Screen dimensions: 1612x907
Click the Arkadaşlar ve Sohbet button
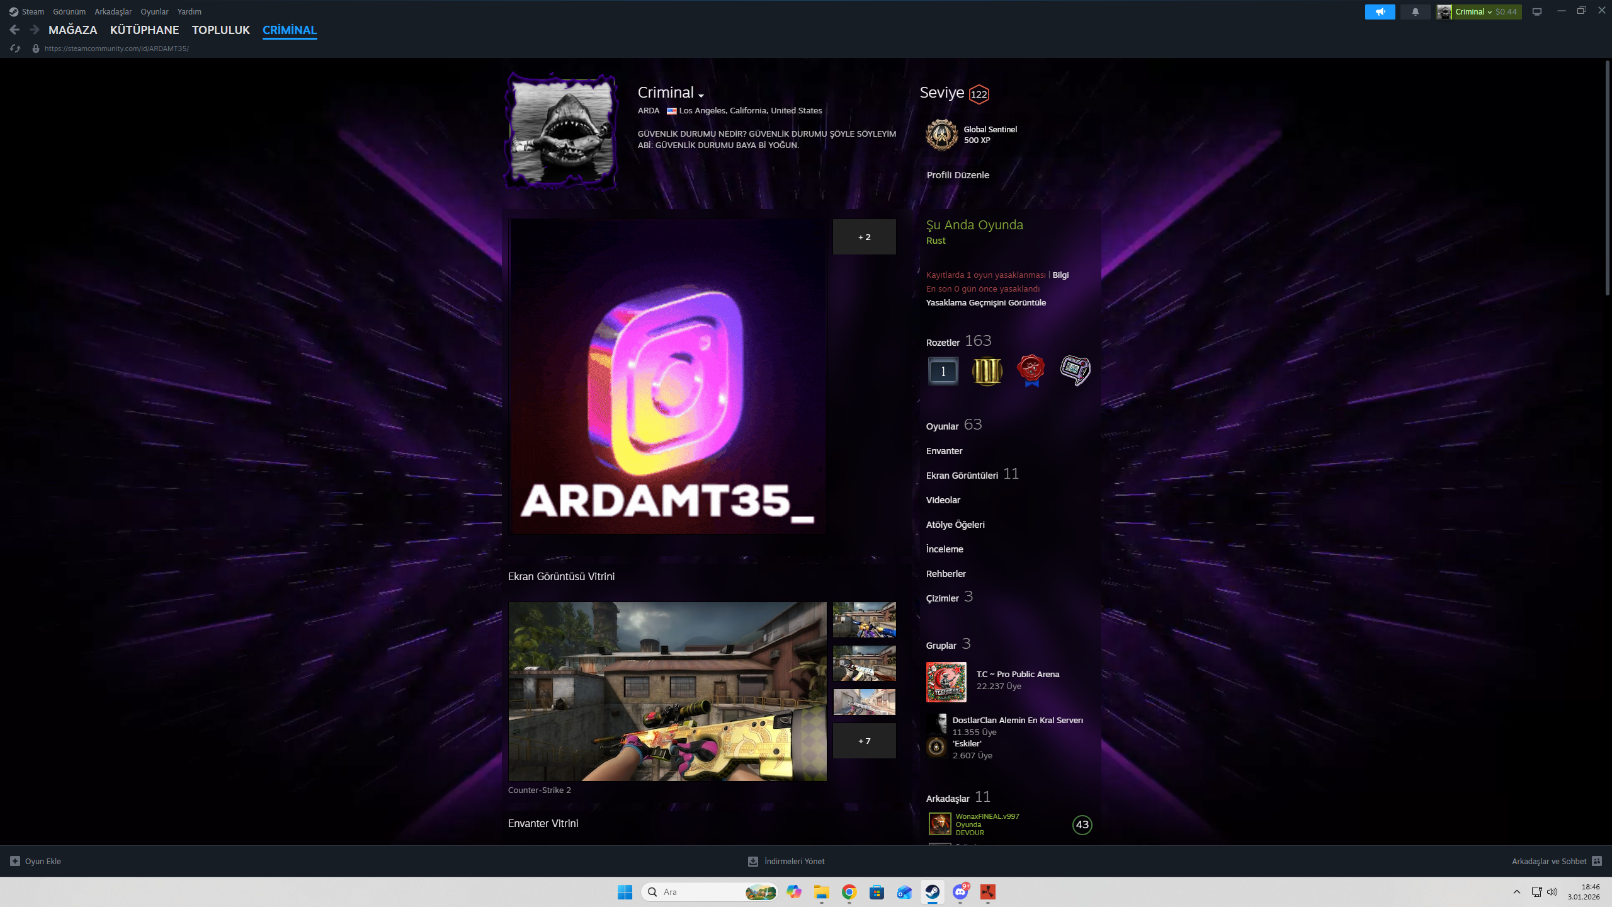1557,861
